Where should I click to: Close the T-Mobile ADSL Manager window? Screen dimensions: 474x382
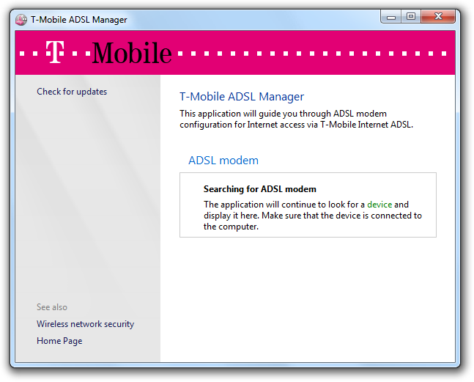pyautogui.click(x=438, y=16)
